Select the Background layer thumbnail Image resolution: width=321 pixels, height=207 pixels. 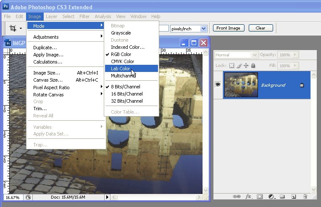click(x=241, y=85)
